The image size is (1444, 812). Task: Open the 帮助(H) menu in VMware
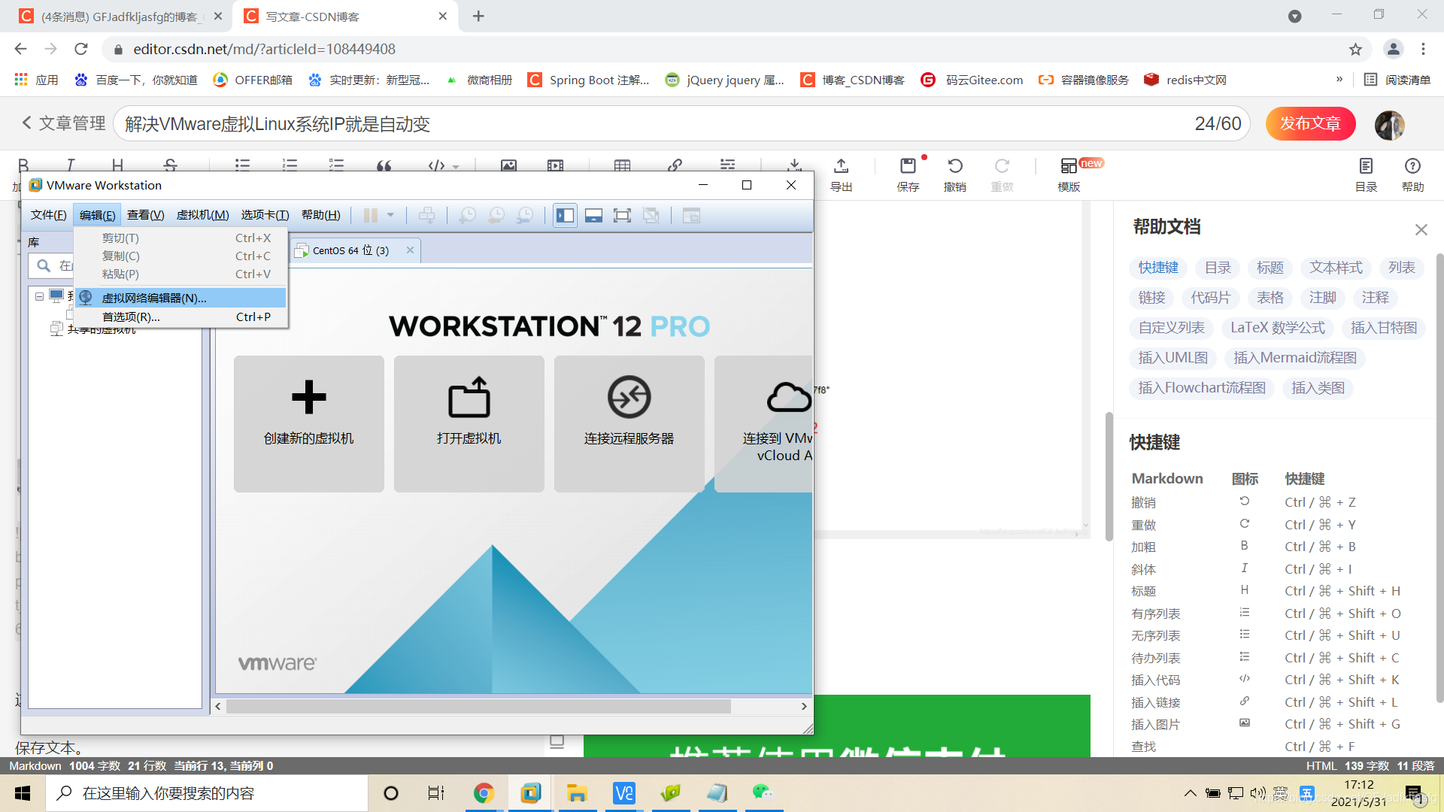click(x=321, y=215)
